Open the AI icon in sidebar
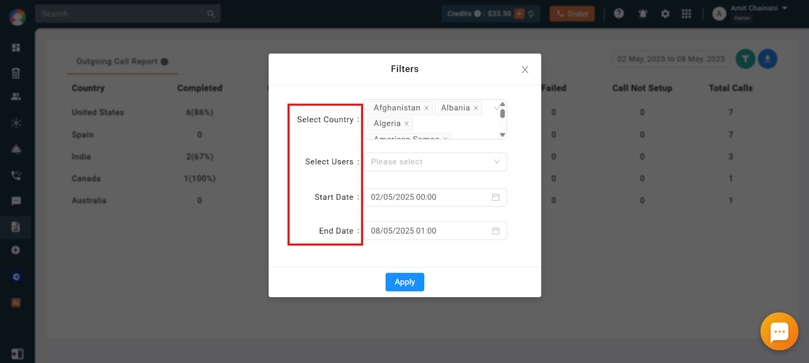 (16, 303)
